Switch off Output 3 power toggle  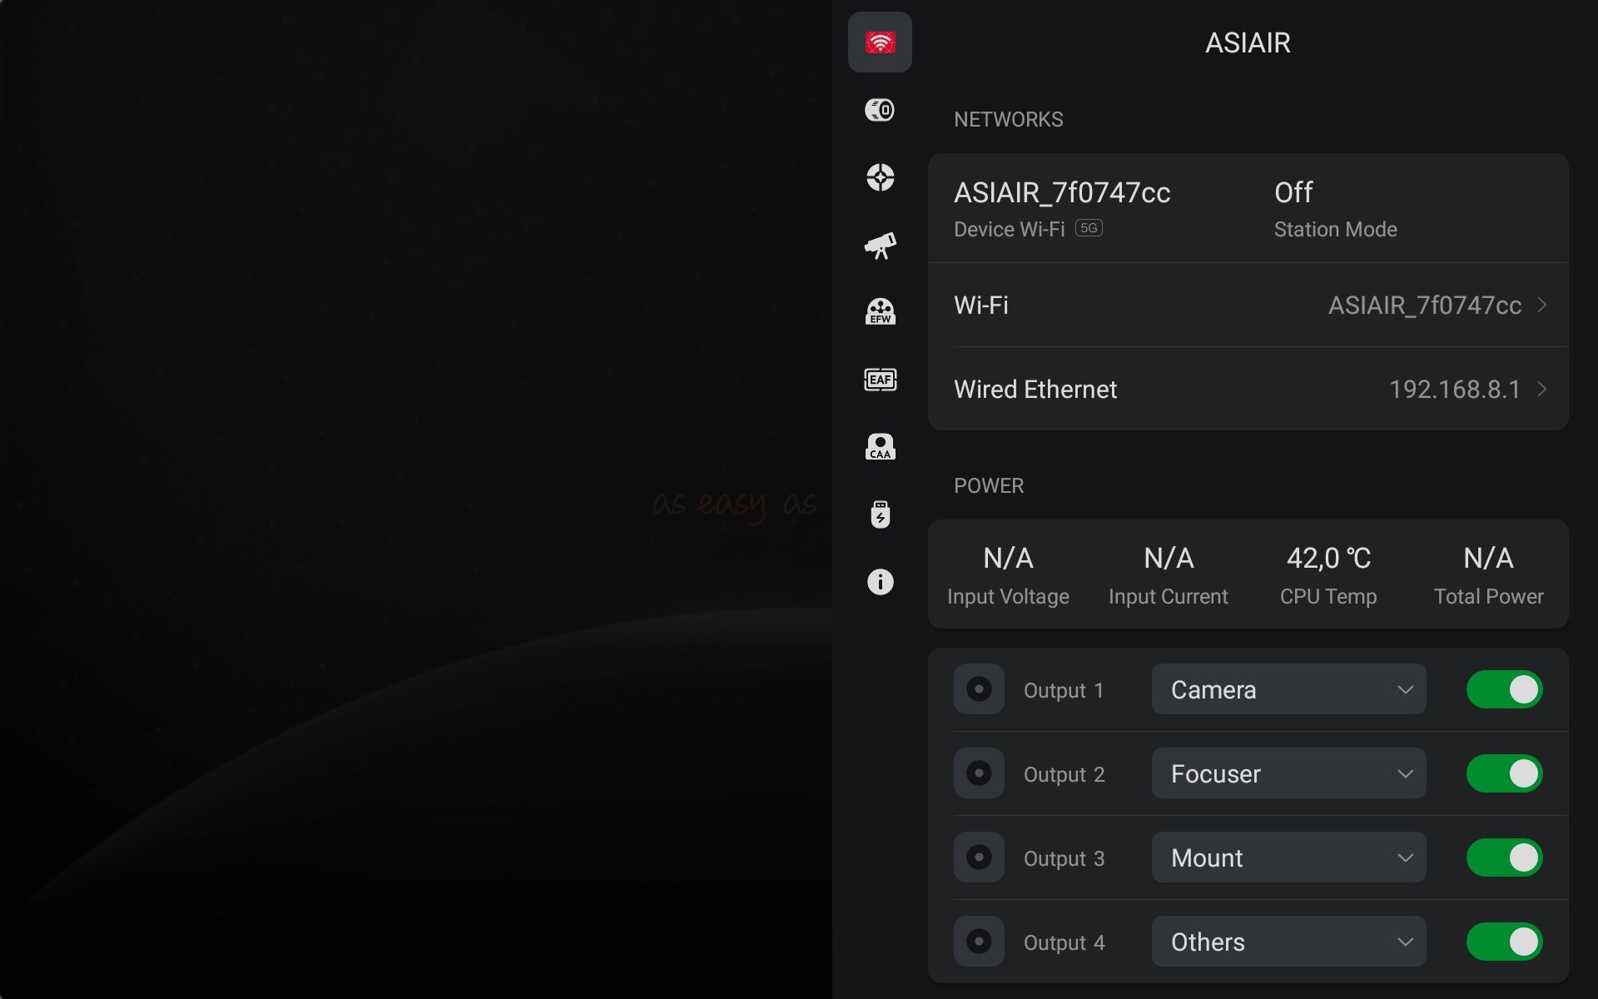click(1504, 857)
